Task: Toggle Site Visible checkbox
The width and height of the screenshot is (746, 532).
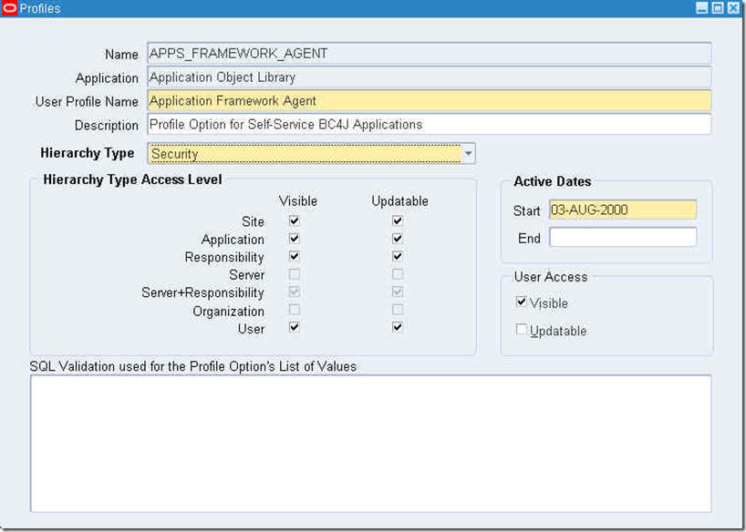Action: tap(295, 220)
